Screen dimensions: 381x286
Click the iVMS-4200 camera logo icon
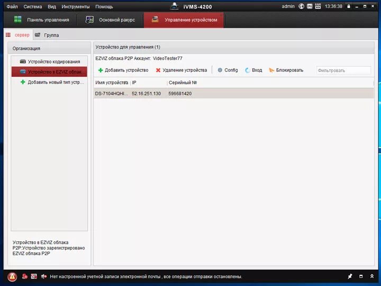click(174, 6)
